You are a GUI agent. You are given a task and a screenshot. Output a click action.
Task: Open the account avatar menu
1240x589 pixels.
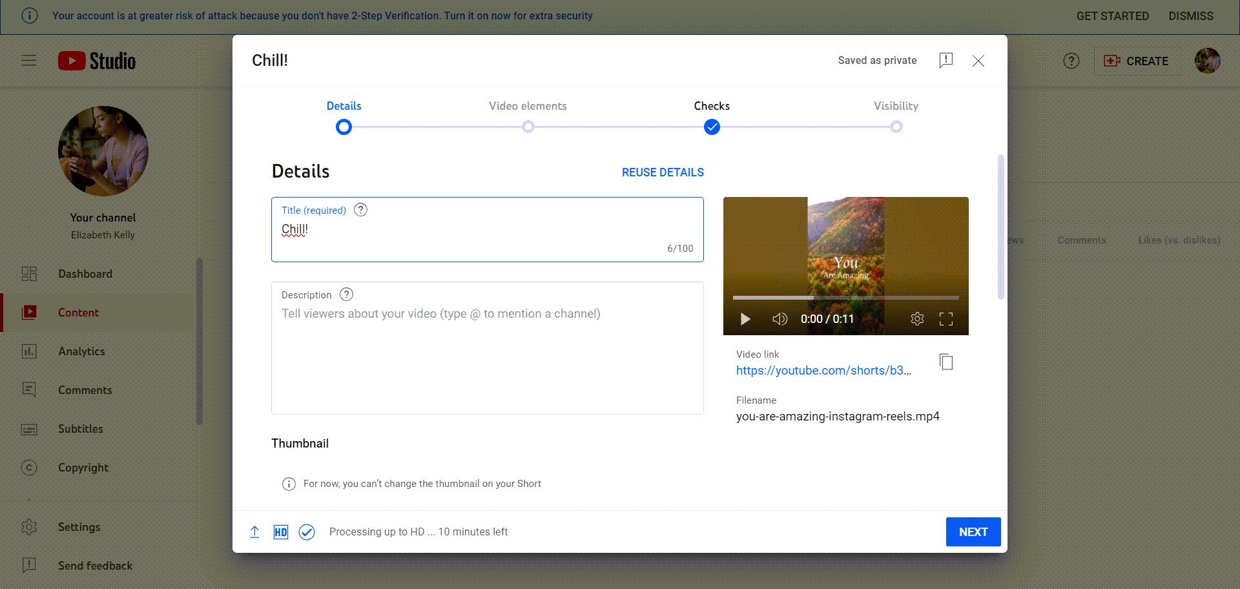[1208, 61]
